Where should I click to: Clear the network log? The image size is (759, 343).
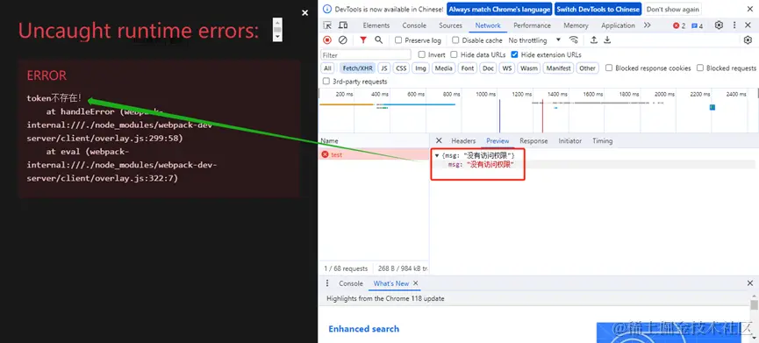click(343, 40)
